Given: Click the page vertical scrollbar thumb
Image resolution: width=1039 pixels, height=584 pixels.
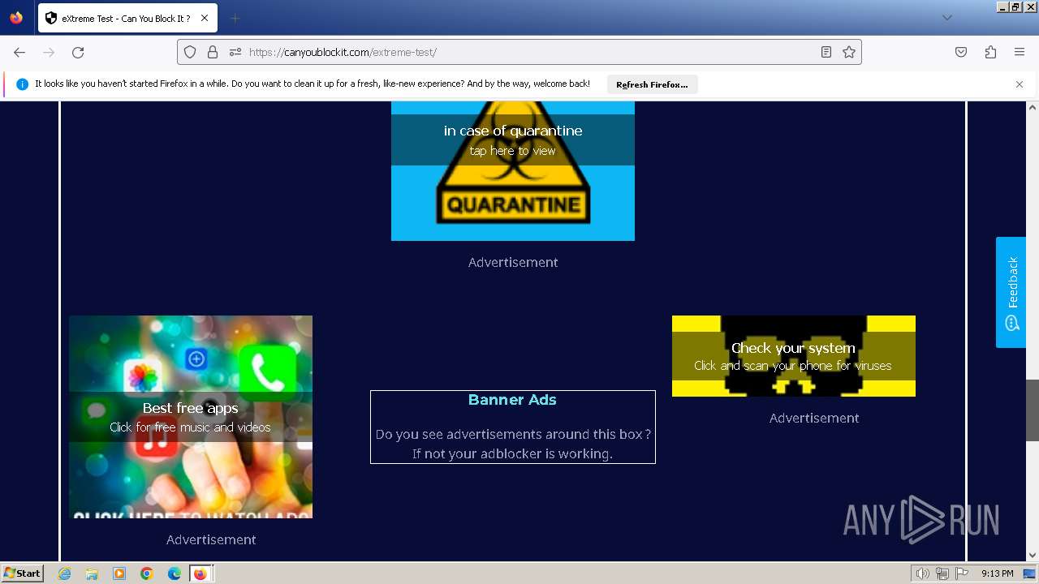Looking at the screenshot, I should [1033, 410].
